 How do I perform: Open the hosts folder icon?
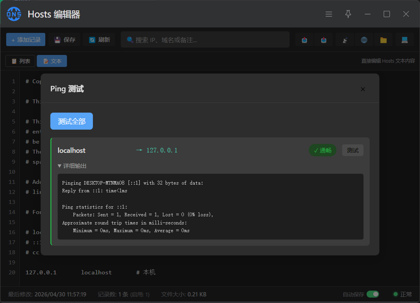coord(383,40)
